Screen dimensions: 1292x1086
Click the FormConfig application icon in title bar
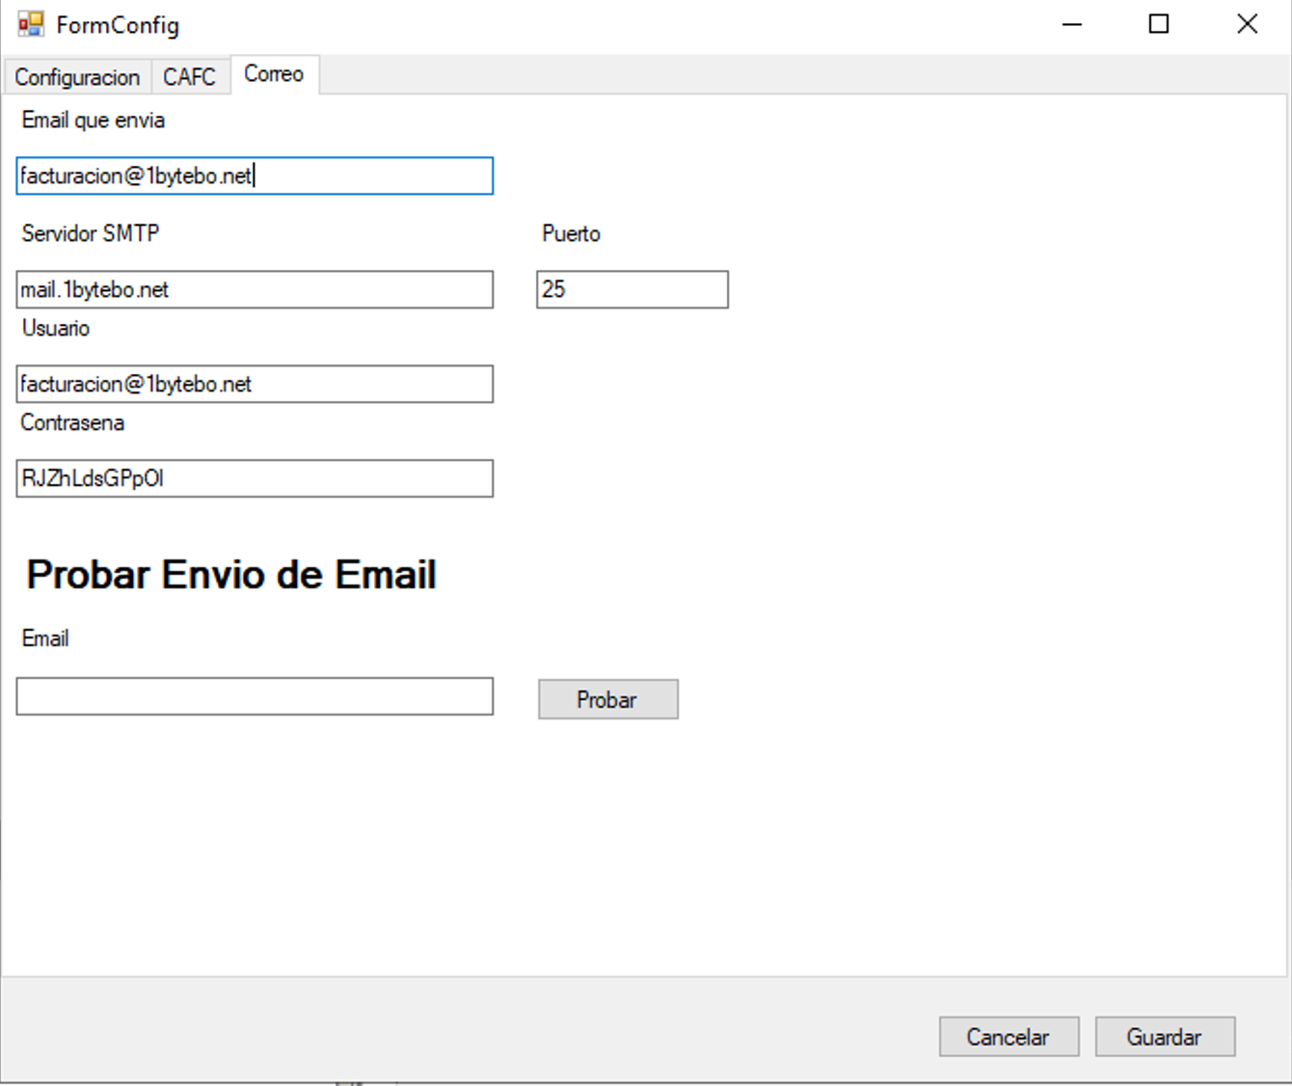pos(31,24)
